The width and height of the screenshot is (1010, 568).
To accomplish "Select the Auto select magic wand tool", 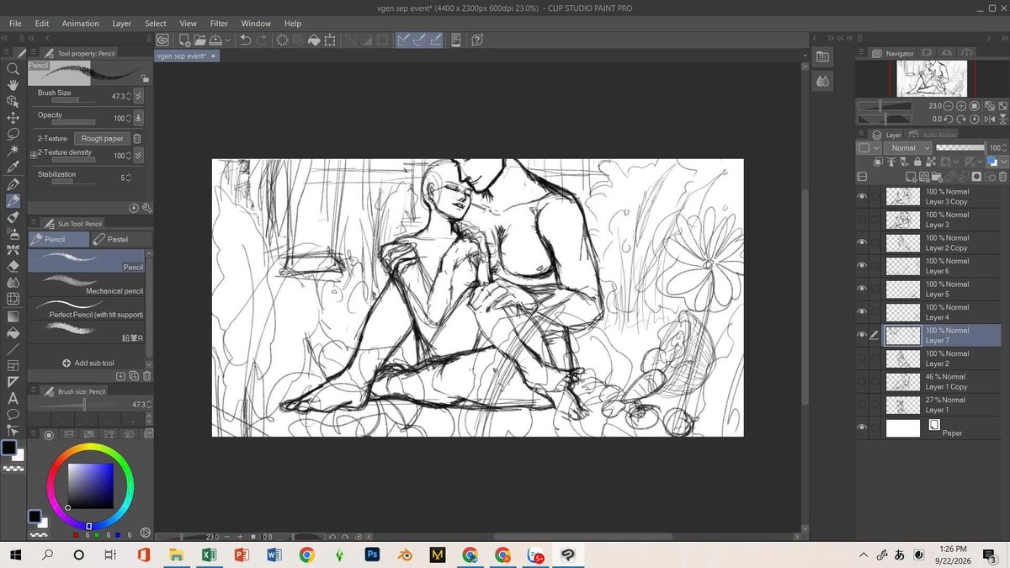I will click(13, 151).
